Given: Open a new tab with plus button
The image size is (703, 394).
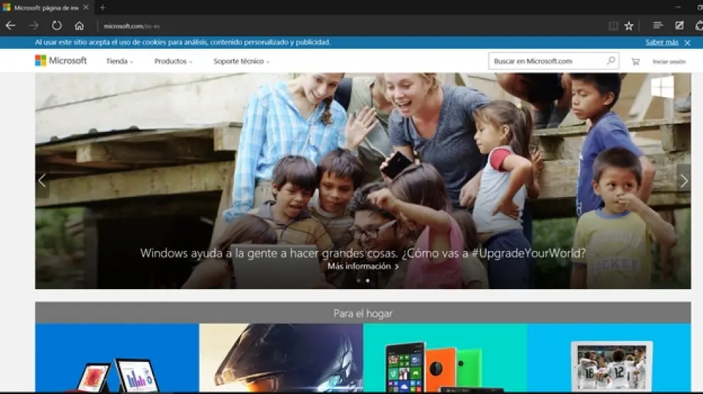Looking at the screenshot, I should 102,7.
